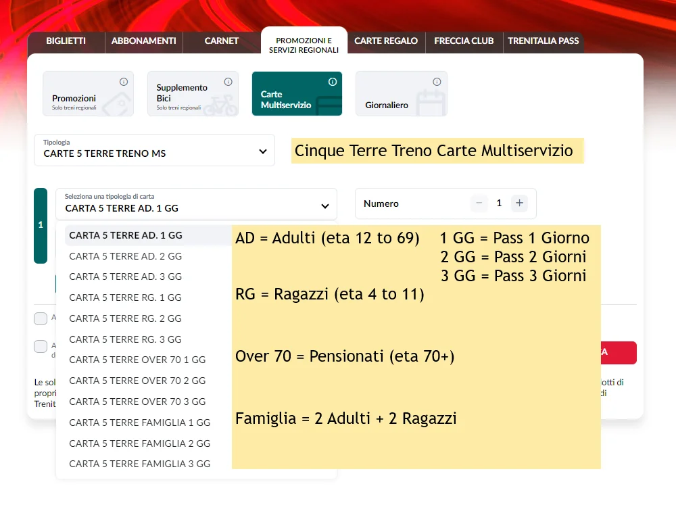Open the info icon on Supplemento Bici

point(228,80)
